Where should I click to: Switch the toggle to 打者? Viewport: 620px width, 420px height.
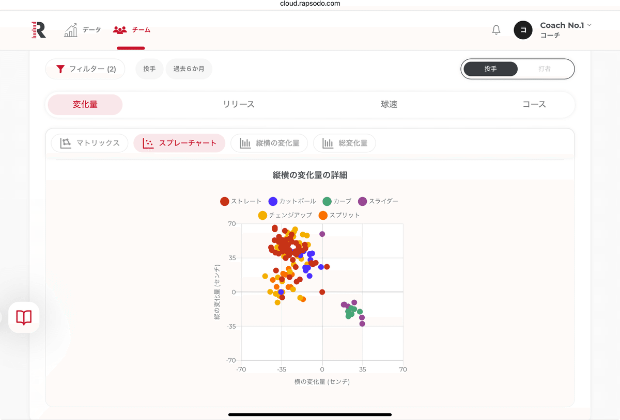tap(545, 69)
